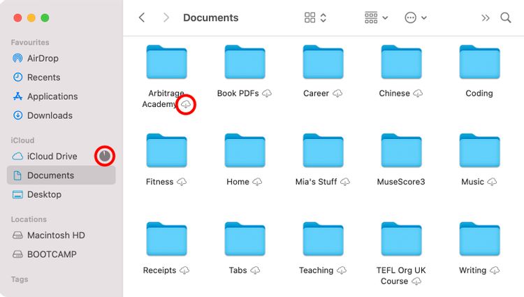524x297 pixels.
Task: Click the Macintosh HD drive icon
Action: pyautogui.click(x=17, y=236)
